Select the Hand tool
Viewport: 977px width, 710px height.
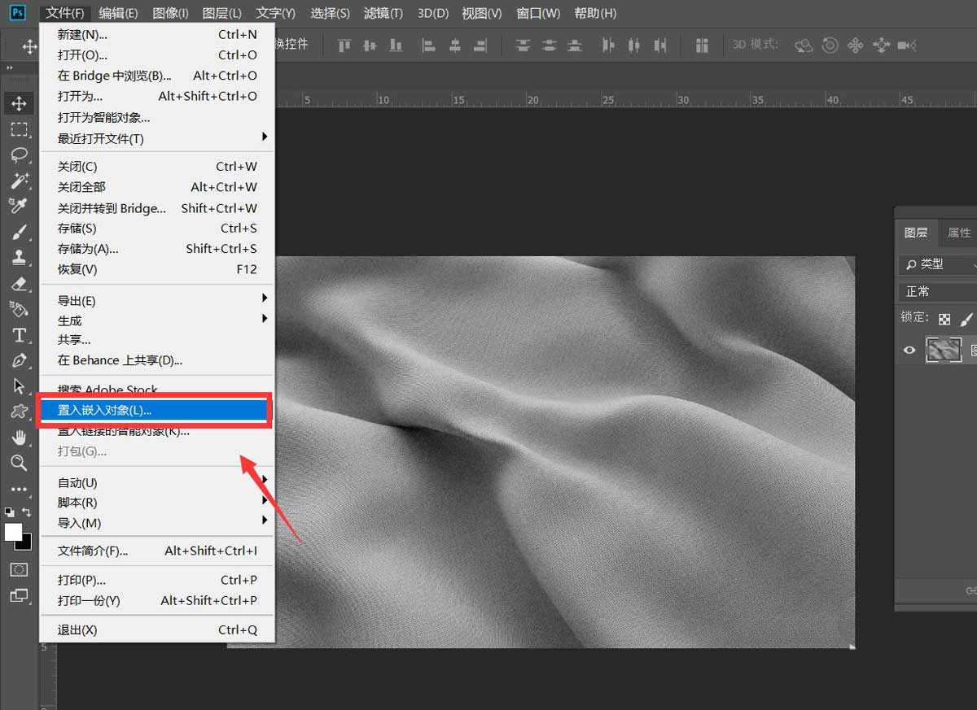(19, 438)
